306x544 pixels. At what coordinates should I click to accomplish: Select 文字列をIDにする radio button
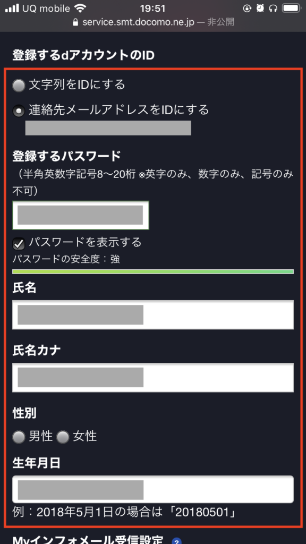(19, 86)
